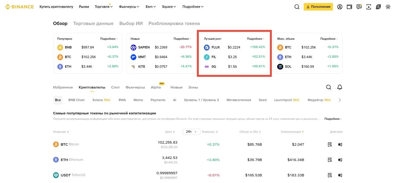Screen dimensions: 393x183
Task: Open the language globe icon
Action: click(x=378, y=7)
